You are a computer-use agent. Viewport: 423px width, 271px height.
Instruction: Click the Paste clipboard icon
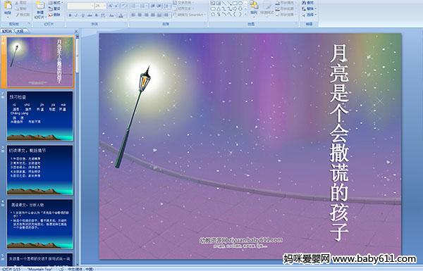coord(8,7)
